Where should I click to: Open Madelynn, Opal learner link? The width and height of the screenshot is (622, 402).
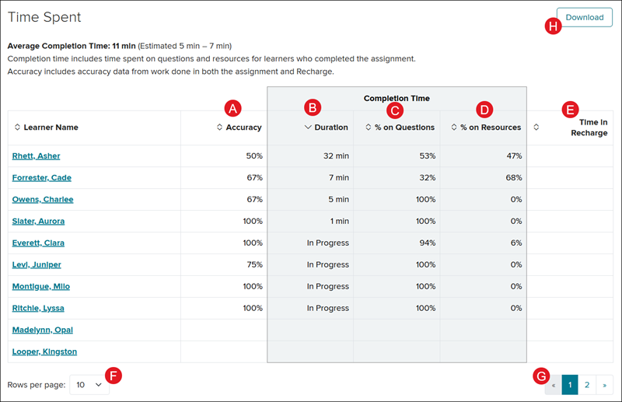point(42,330)
